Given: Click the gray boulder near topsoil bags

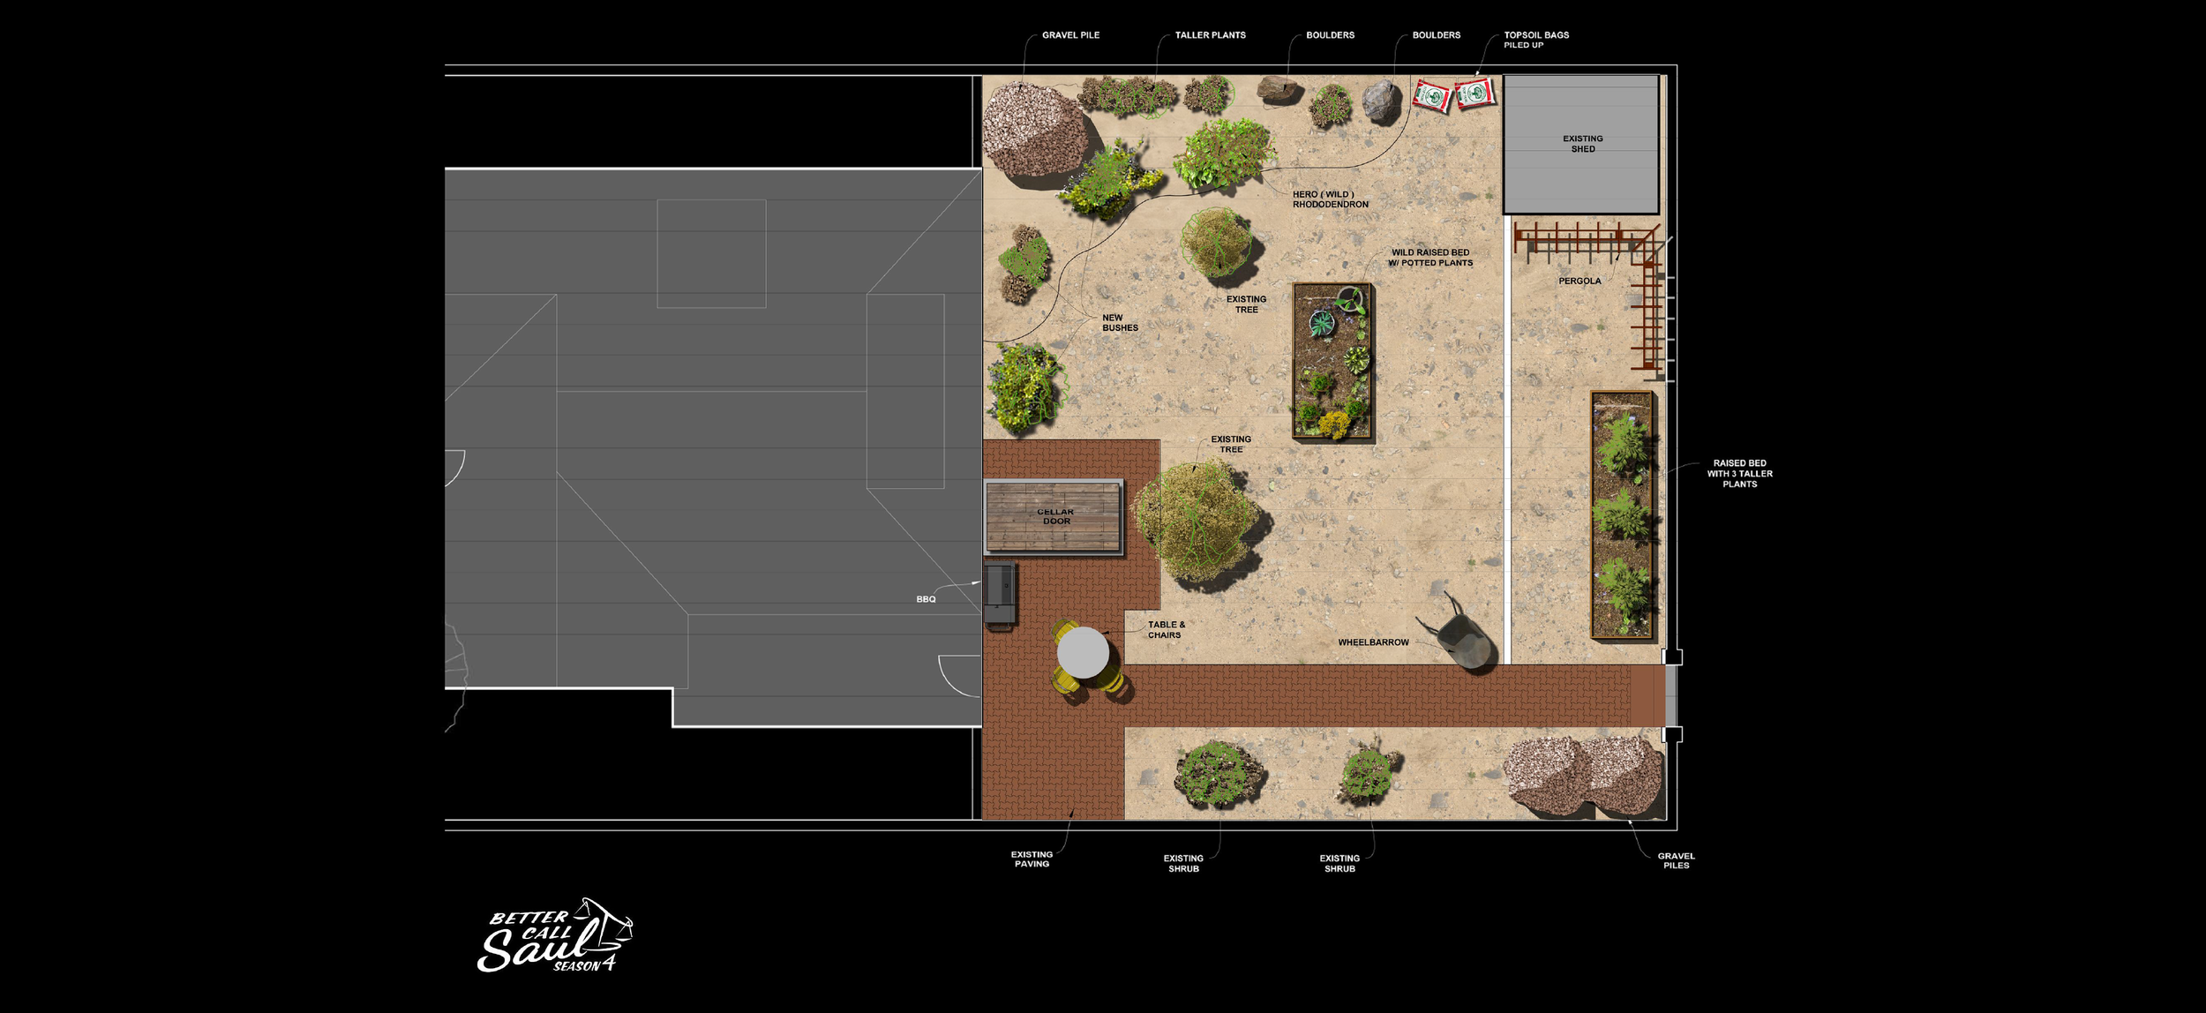Looking at the screenshot, I should (1381, 101).
